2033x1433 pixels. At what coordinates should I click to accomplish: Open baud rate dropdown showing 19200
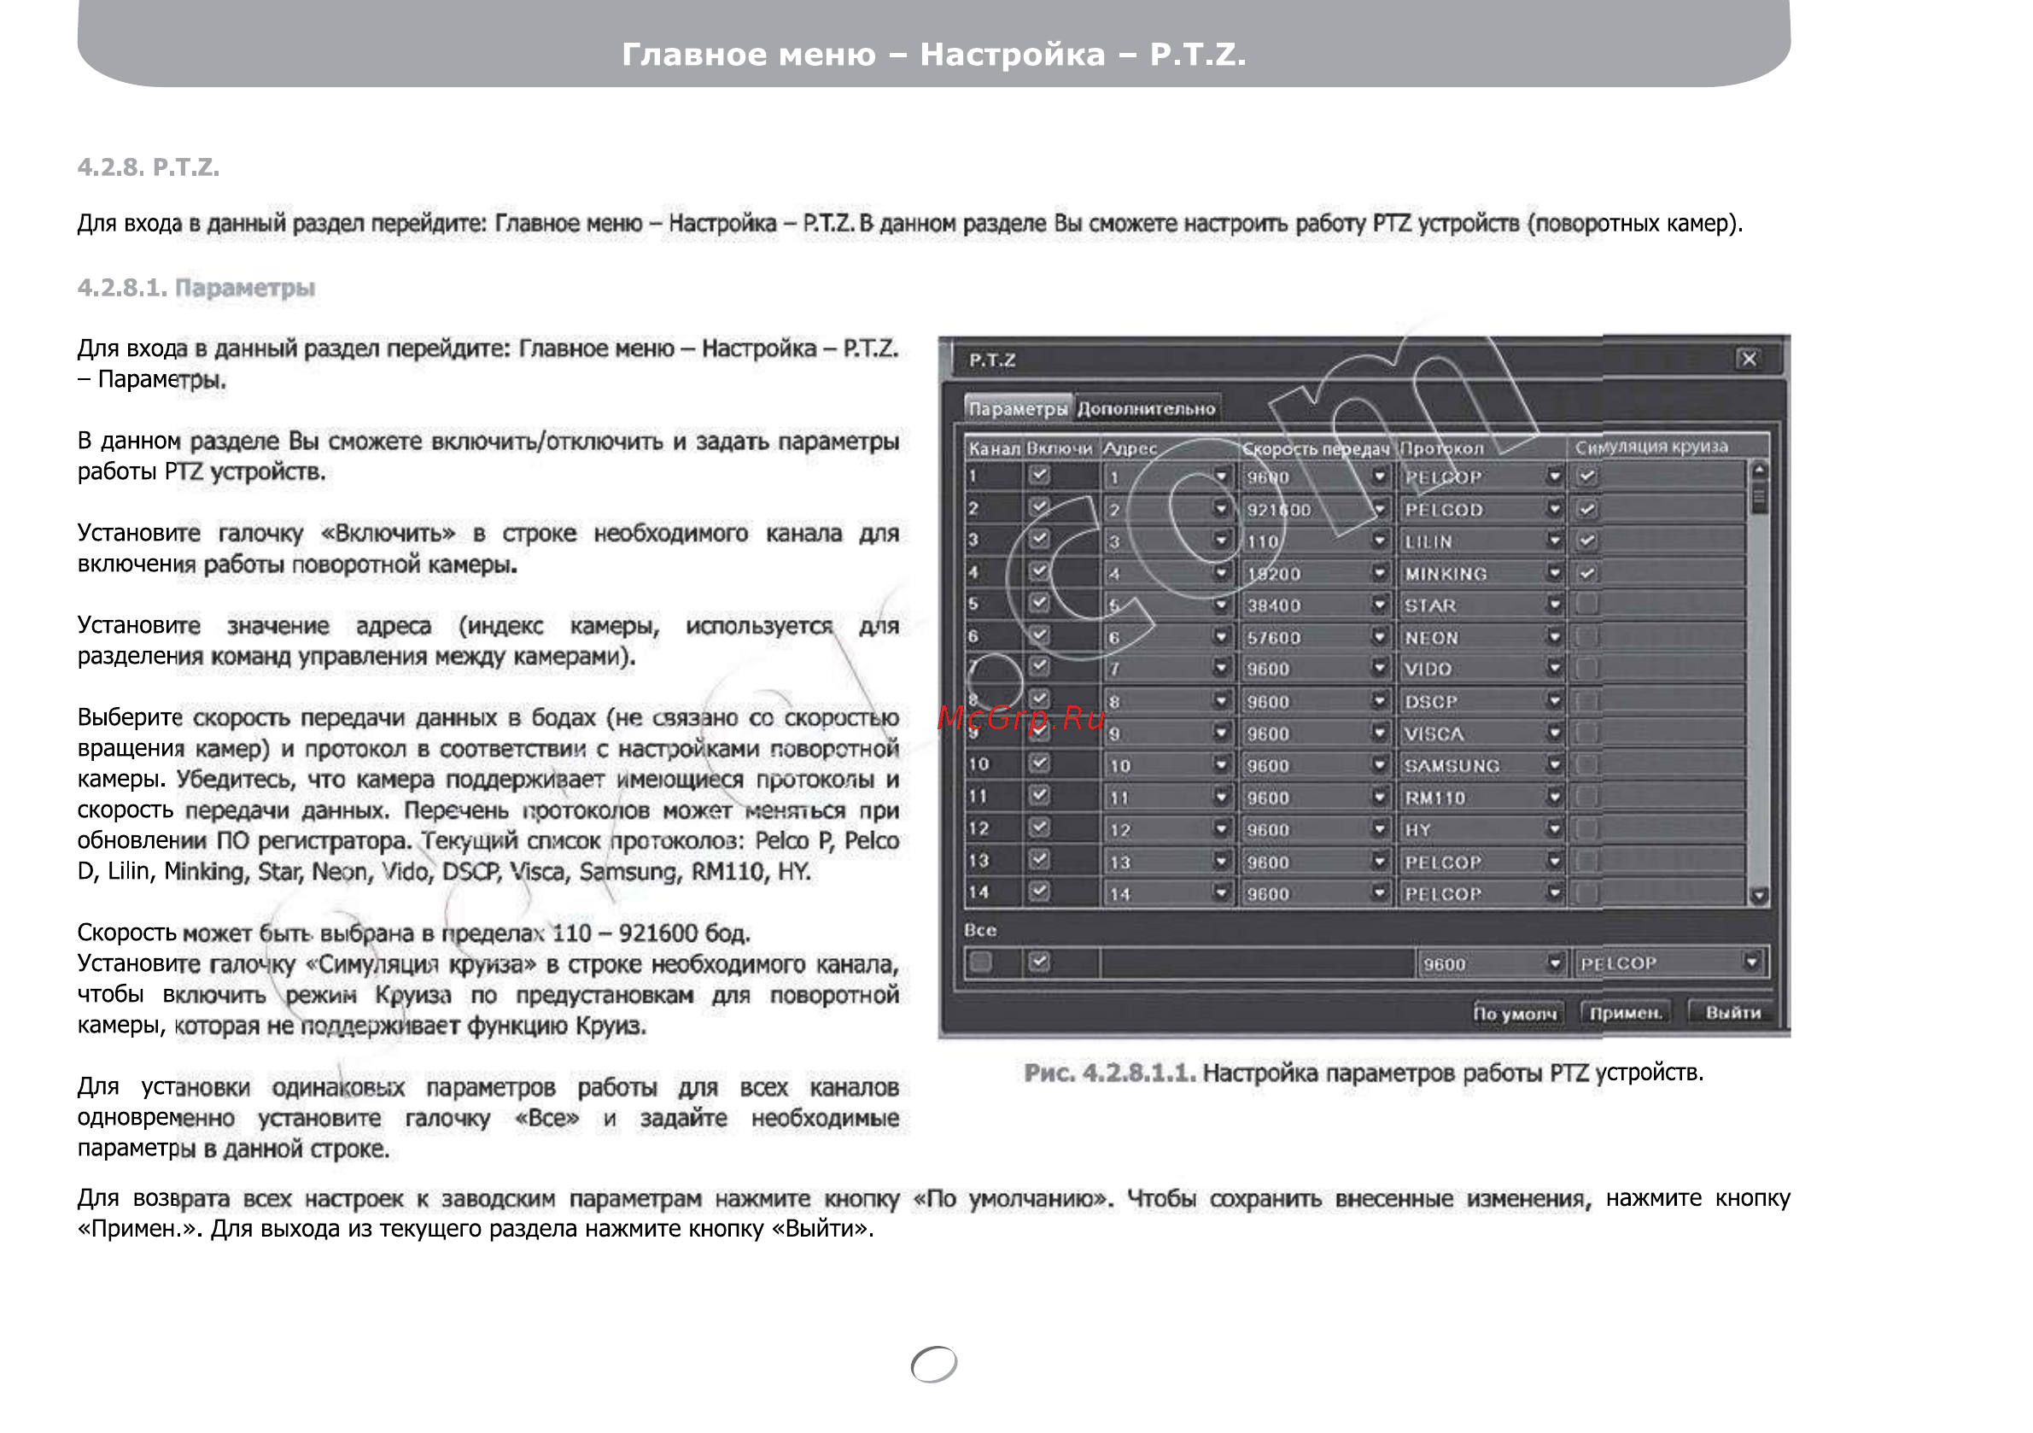1380,573
